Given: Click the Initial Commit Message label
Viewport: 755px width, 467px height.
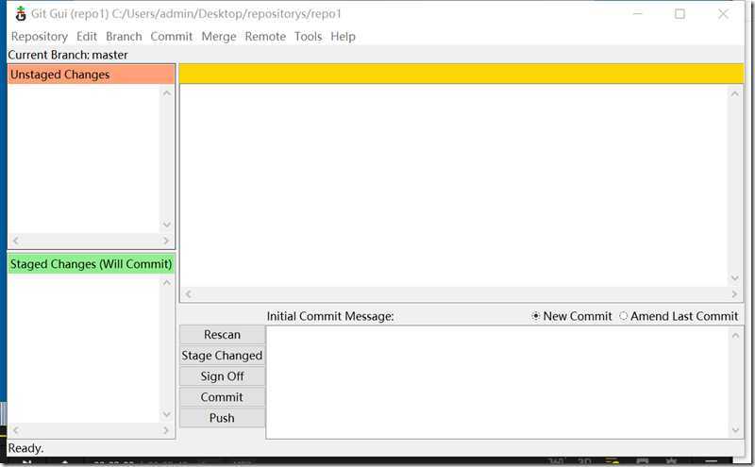Looking at the screenshot, I should click(330, 316).
